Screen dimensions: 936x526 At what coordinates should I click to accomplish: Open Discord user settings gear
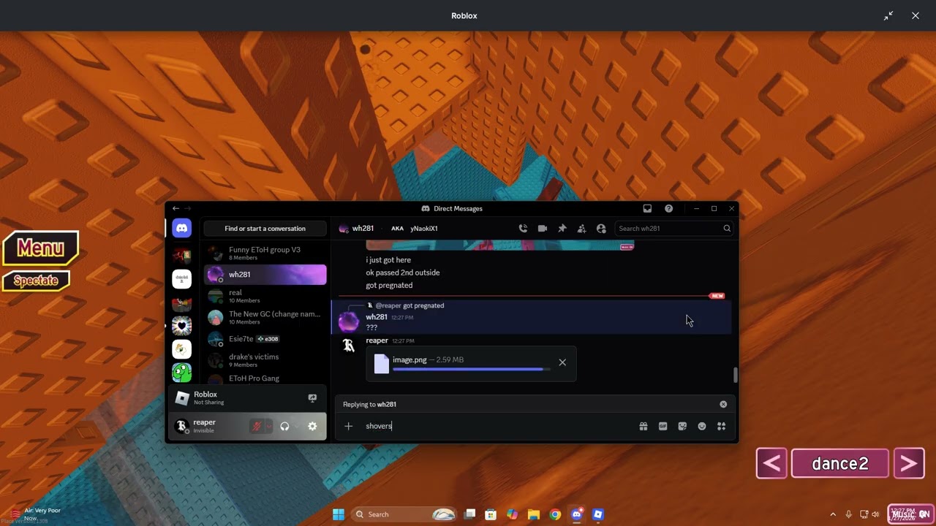tap(312, 427)
